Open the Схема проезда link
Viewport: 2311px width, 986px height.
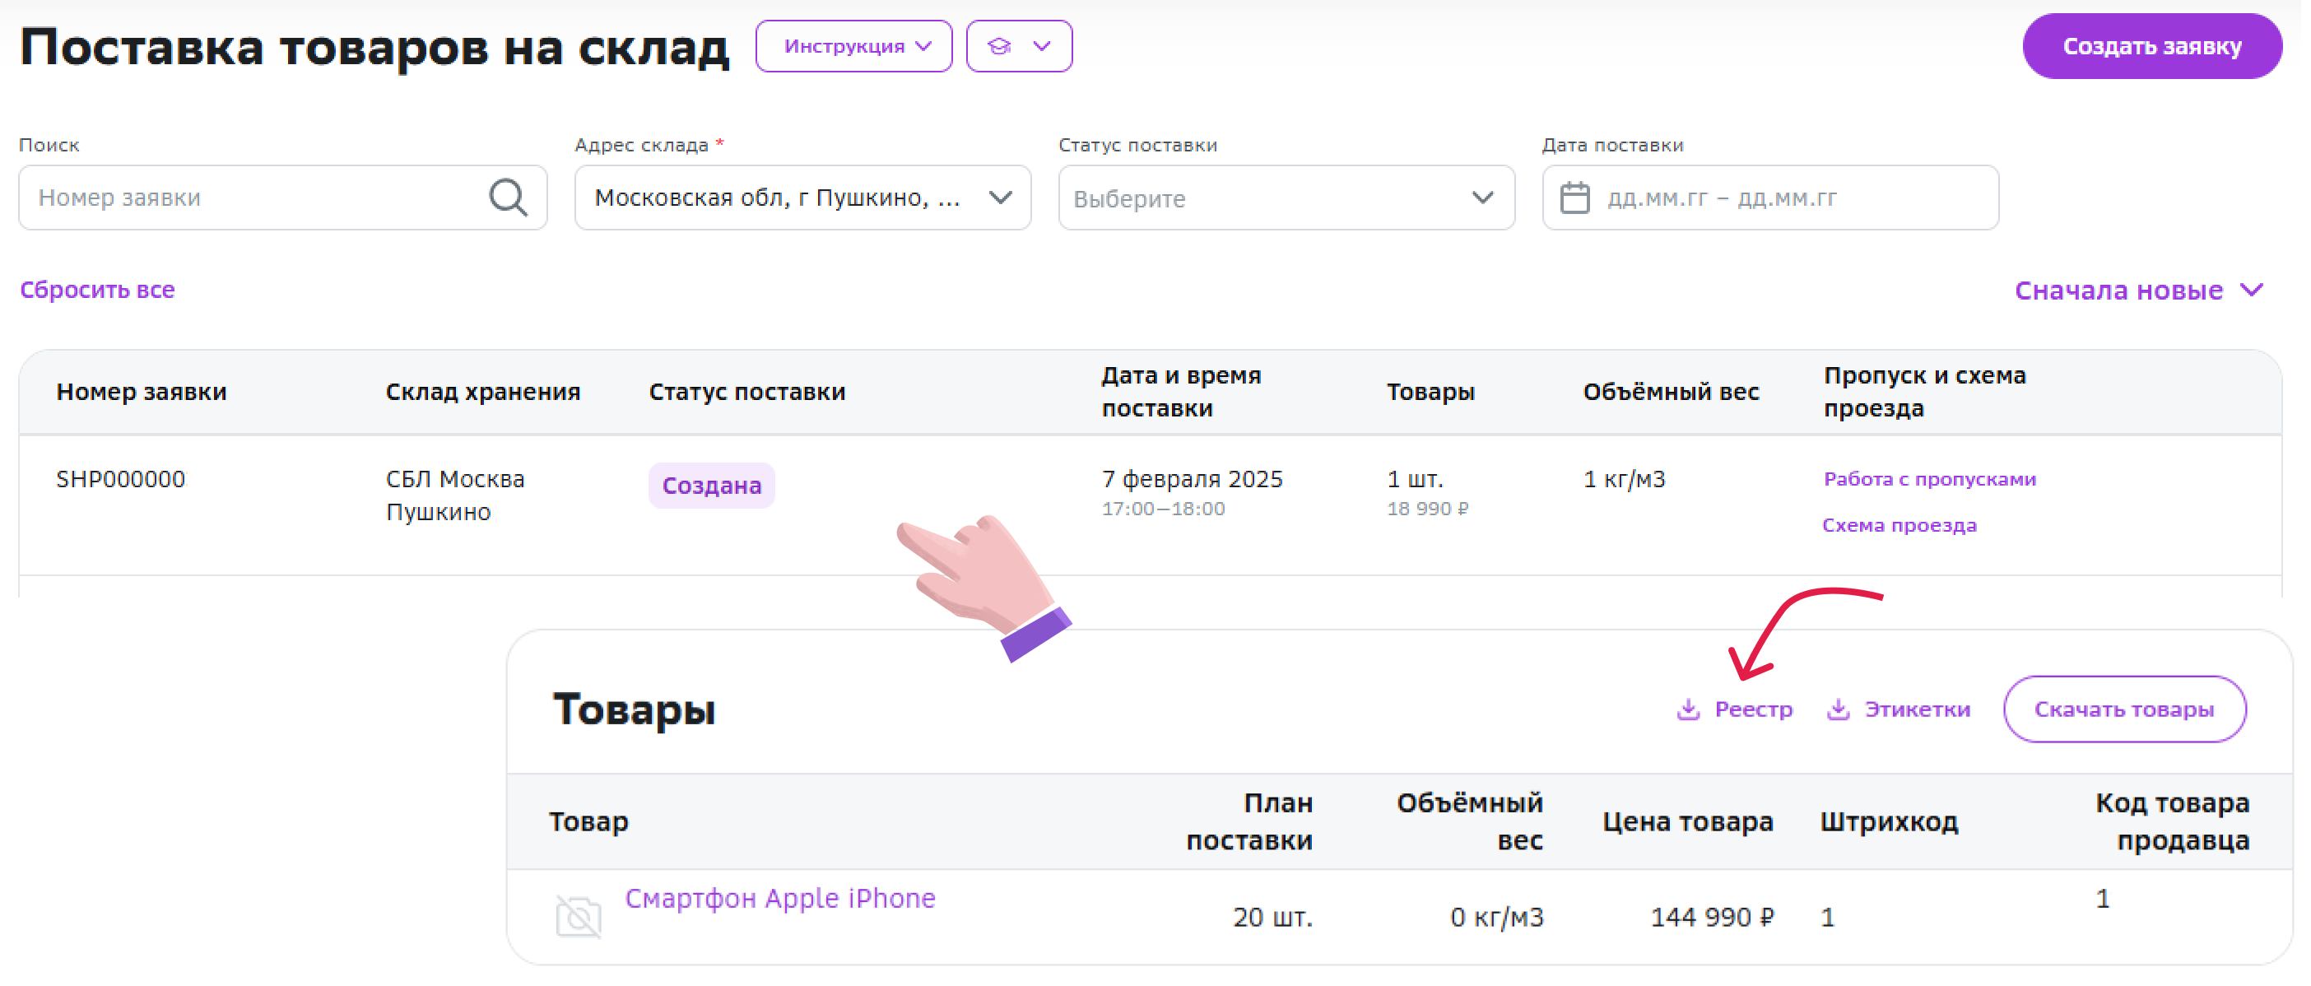[1899, 525]
